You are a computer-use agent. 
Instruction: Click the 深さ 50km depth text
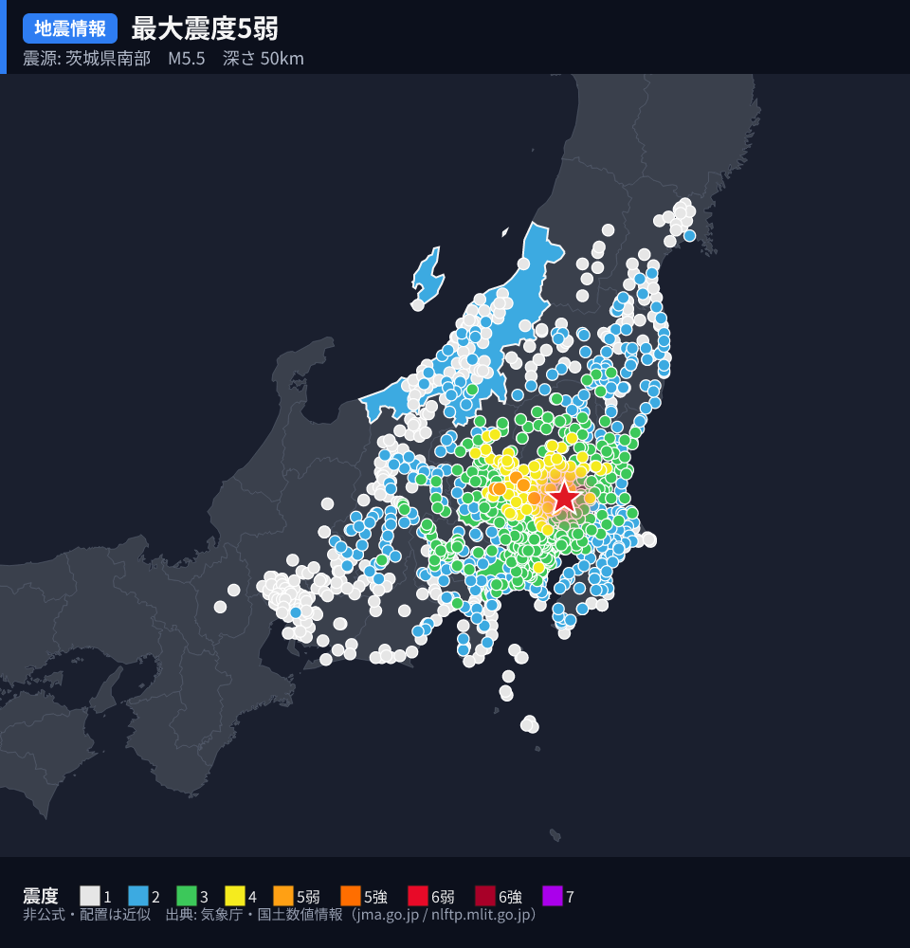coord(263,59)
